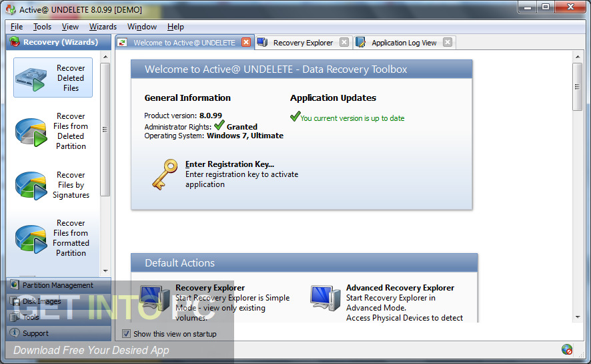Open the Wizards menu

(x=103, y=27)
